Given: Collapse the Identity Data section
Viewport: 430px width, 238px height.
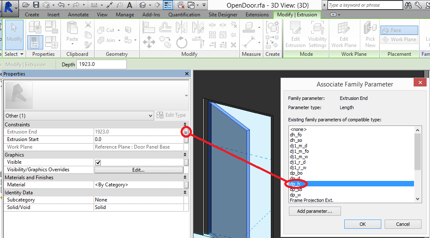Looking at the screenshot, I should point(185,193).
